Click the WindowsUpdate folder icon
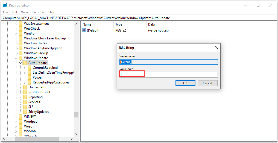This screenshot has height=143, width=278. (x=21, y=58)
